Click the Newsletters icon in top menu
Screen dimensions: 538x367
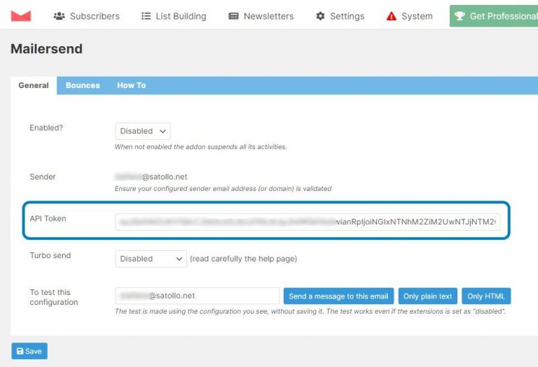pos(233,16)
